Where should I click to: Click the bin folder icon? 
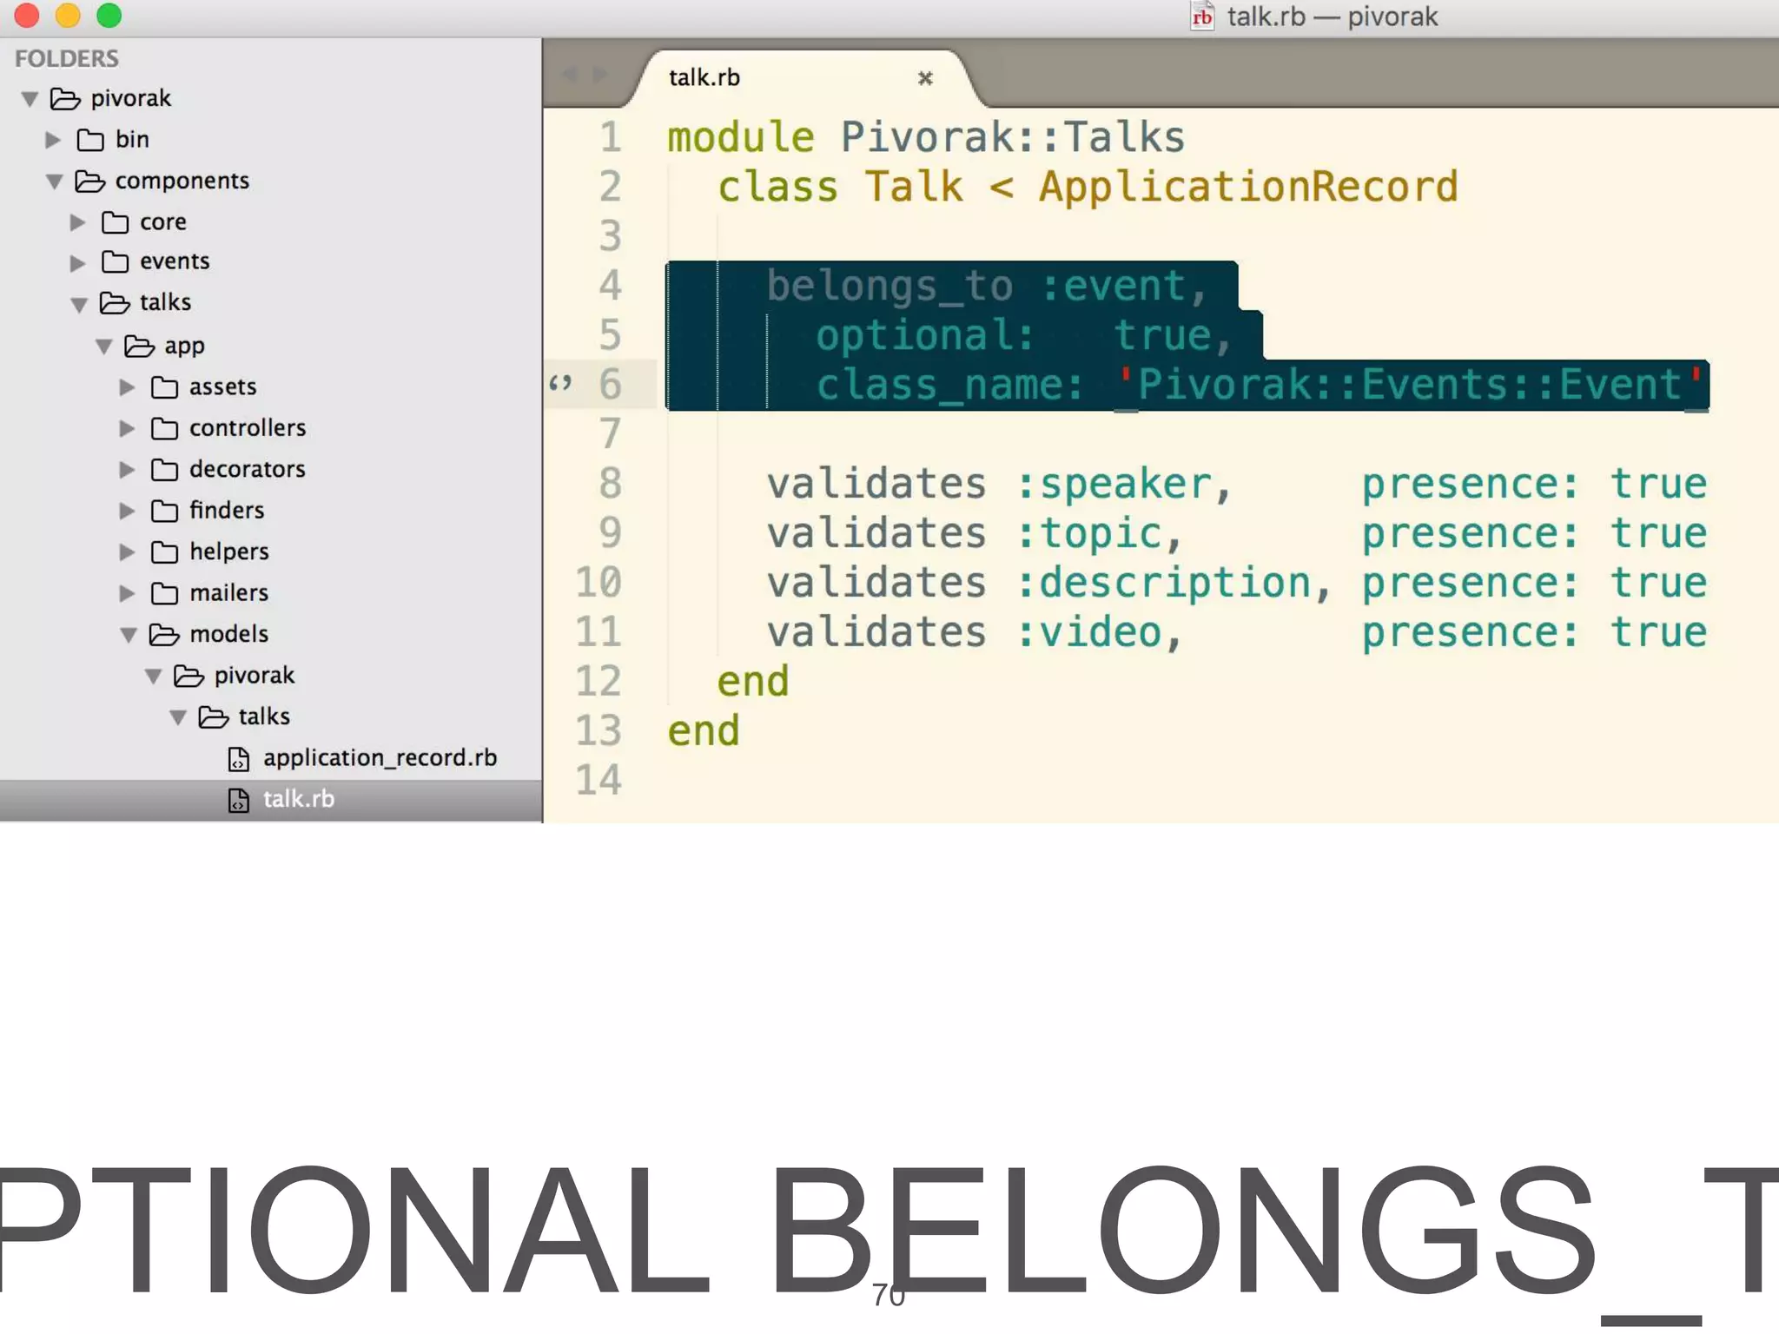90,140
